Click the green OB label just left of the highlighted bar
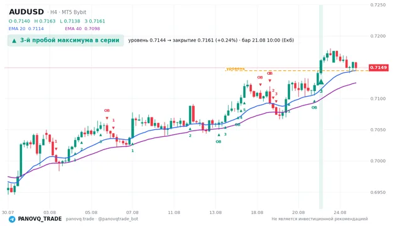Screen dimensions: 402x226 (314, 107)
